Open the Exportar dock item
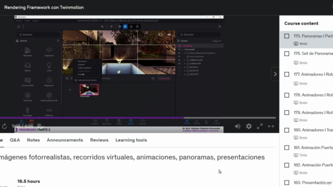The image size is (333, 187). pyautogui.click(x=143, y=122)
